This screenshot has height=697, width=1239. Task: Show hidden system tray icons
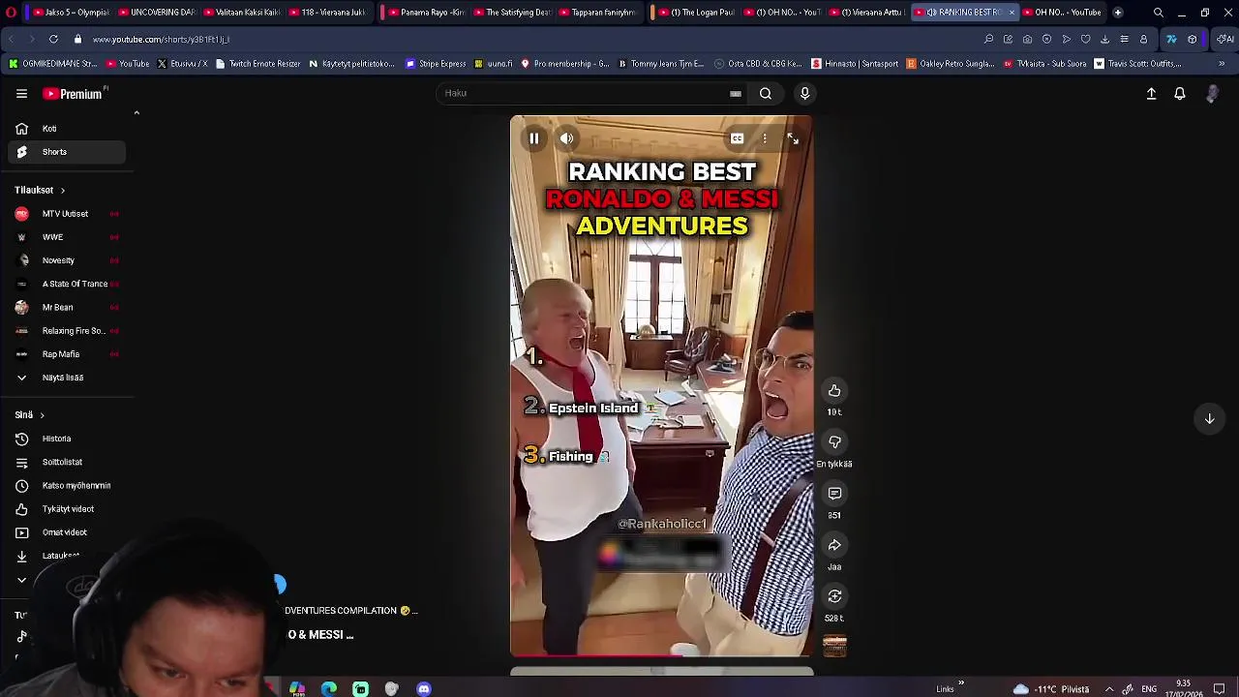(1109, 689)
